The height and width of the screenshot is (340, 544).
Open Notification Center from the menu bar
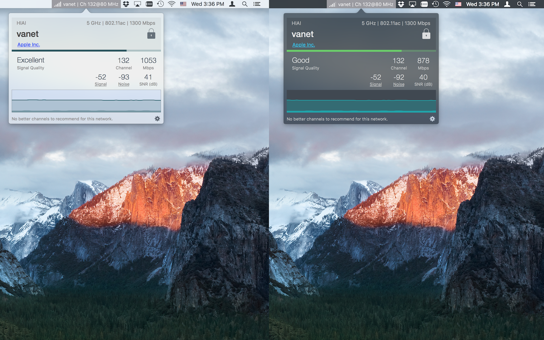pyautogui.click(x=257, y=4)
